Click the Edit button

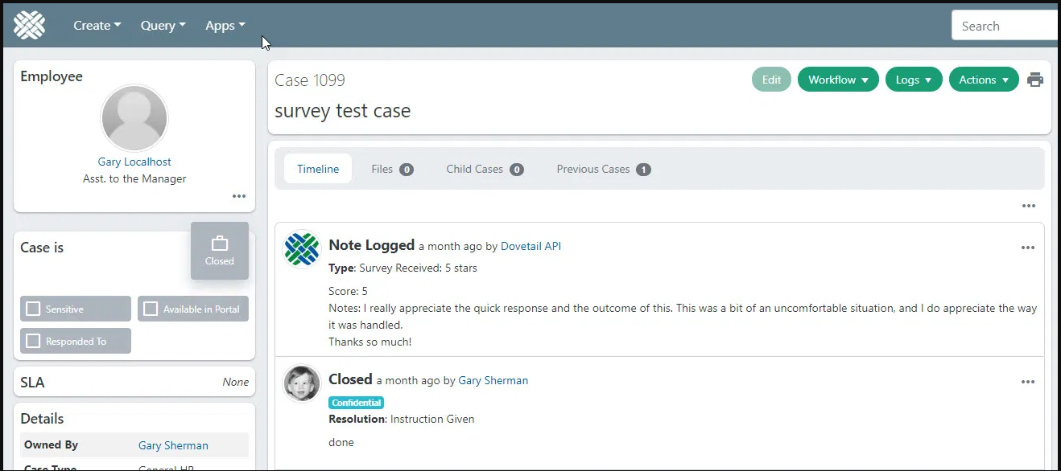coord(771,80)
